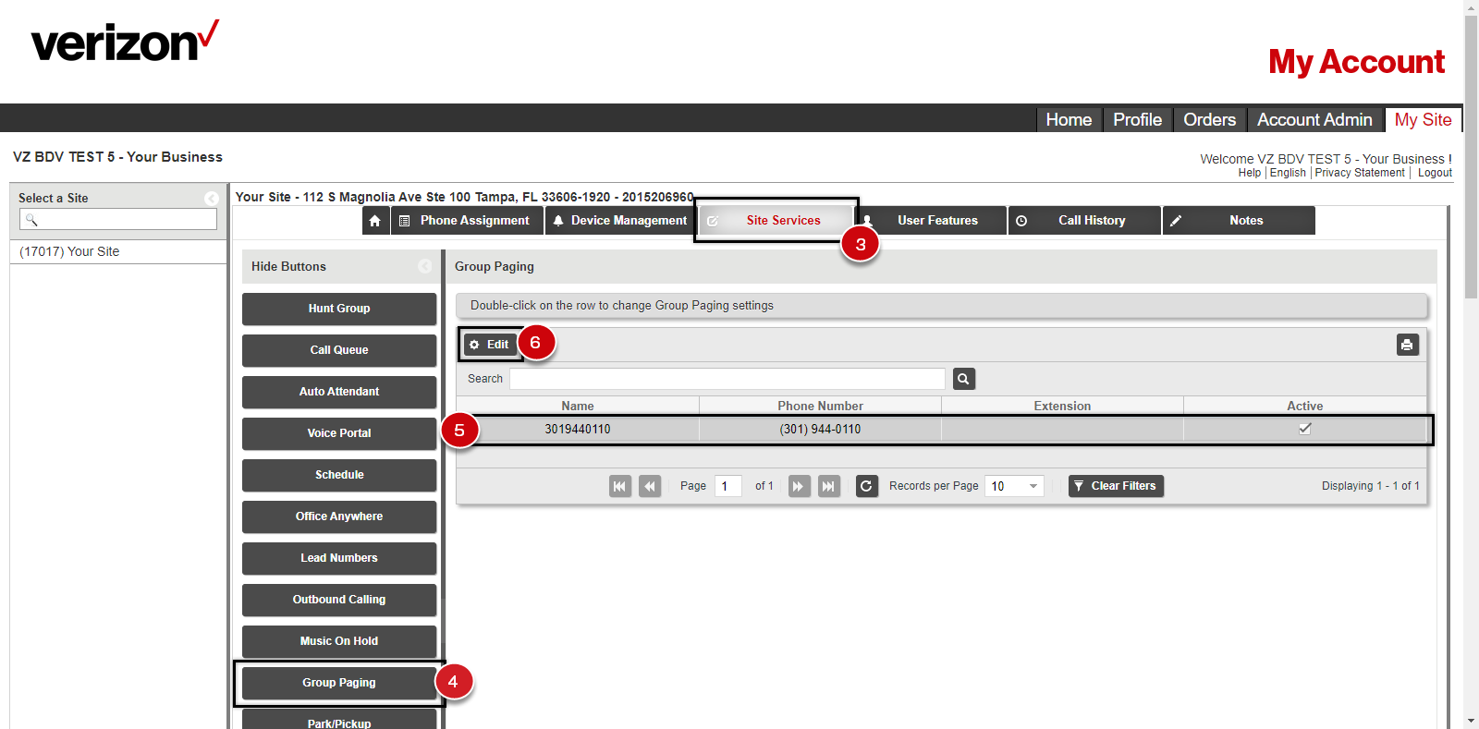1479x729 pixels.
Task: Click the Edit button
Action: 490,345
